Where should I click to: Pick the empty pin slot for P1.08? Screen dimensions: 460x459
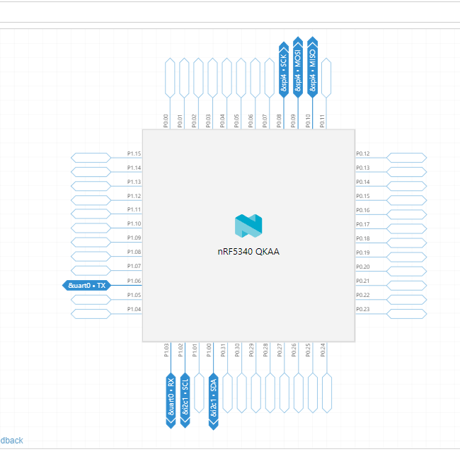[x=91, y=257]
